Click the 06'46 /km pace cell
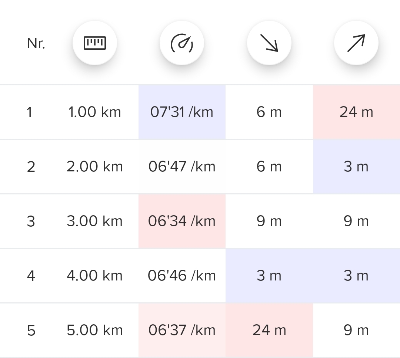 [182, 276]
